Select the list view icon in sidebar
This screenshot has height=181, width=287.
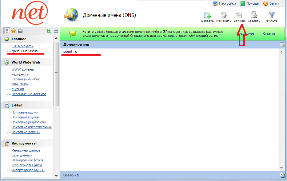[7, 31]
